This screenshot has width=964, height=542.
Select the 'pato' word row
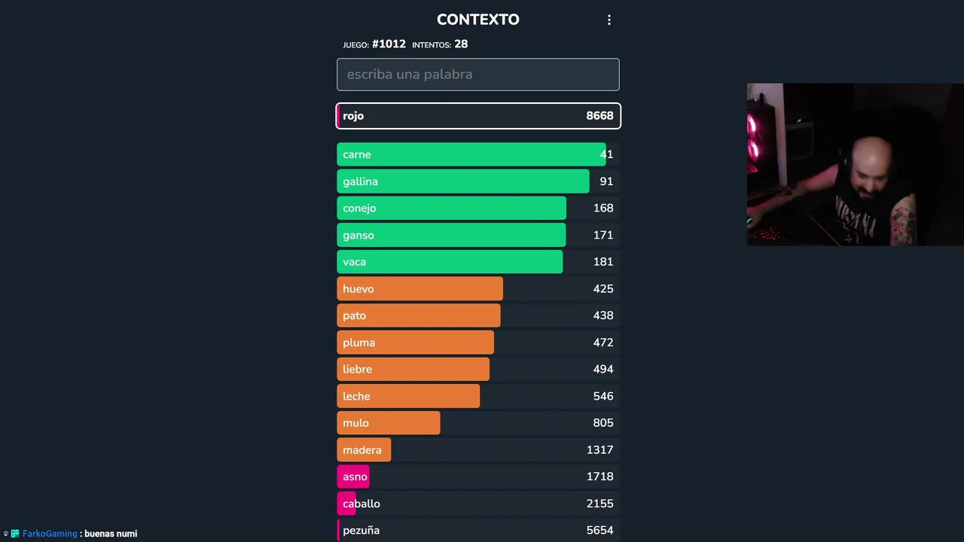[x=477, y=315]
